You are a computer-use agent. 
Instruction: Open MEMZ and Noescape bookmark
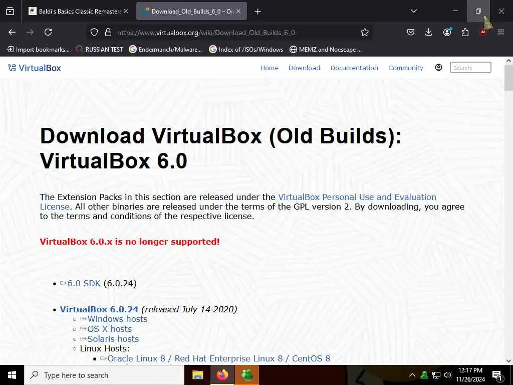coord(326,50)
